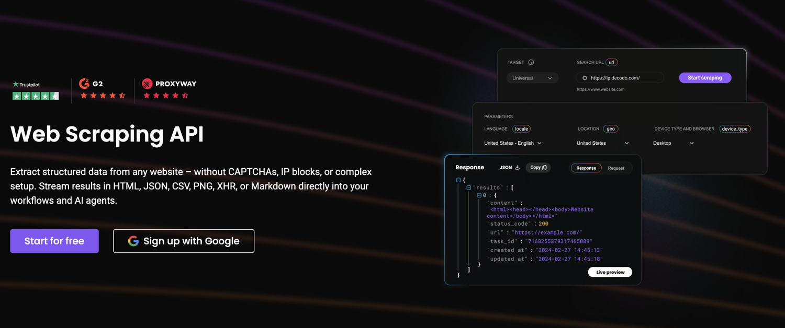Click the Proxyway round logo icon

147,84
